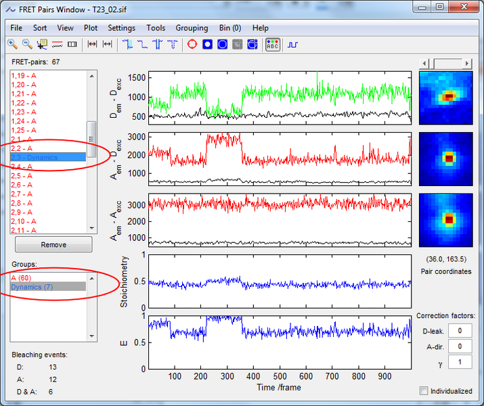Open the Settings menu
Image resolution: width=484 pixels, height=406 pixels.
pos(121,28)
